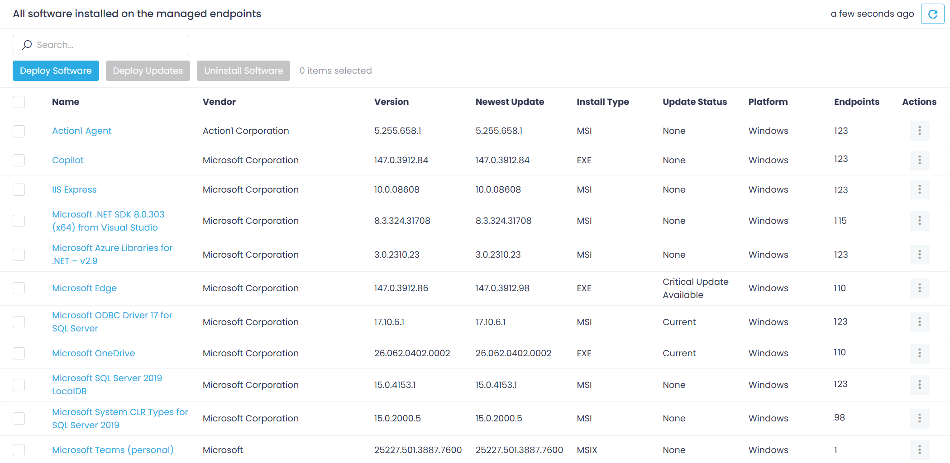Check the Microsoft Edge row checkbox
950x463 pixels.
tap(19, 288)
